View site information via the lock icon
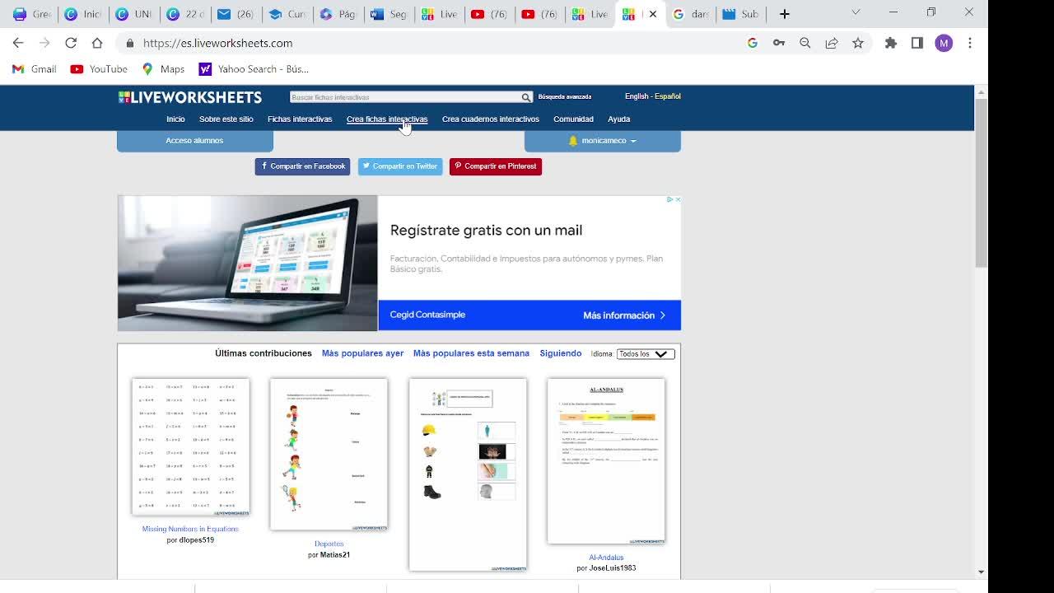The image size is (1054, 593). pos(130,43)
